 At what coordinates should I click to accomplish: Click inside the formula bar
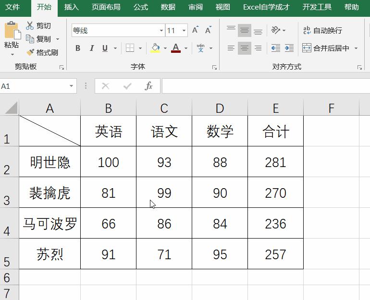tap(266, 86)
